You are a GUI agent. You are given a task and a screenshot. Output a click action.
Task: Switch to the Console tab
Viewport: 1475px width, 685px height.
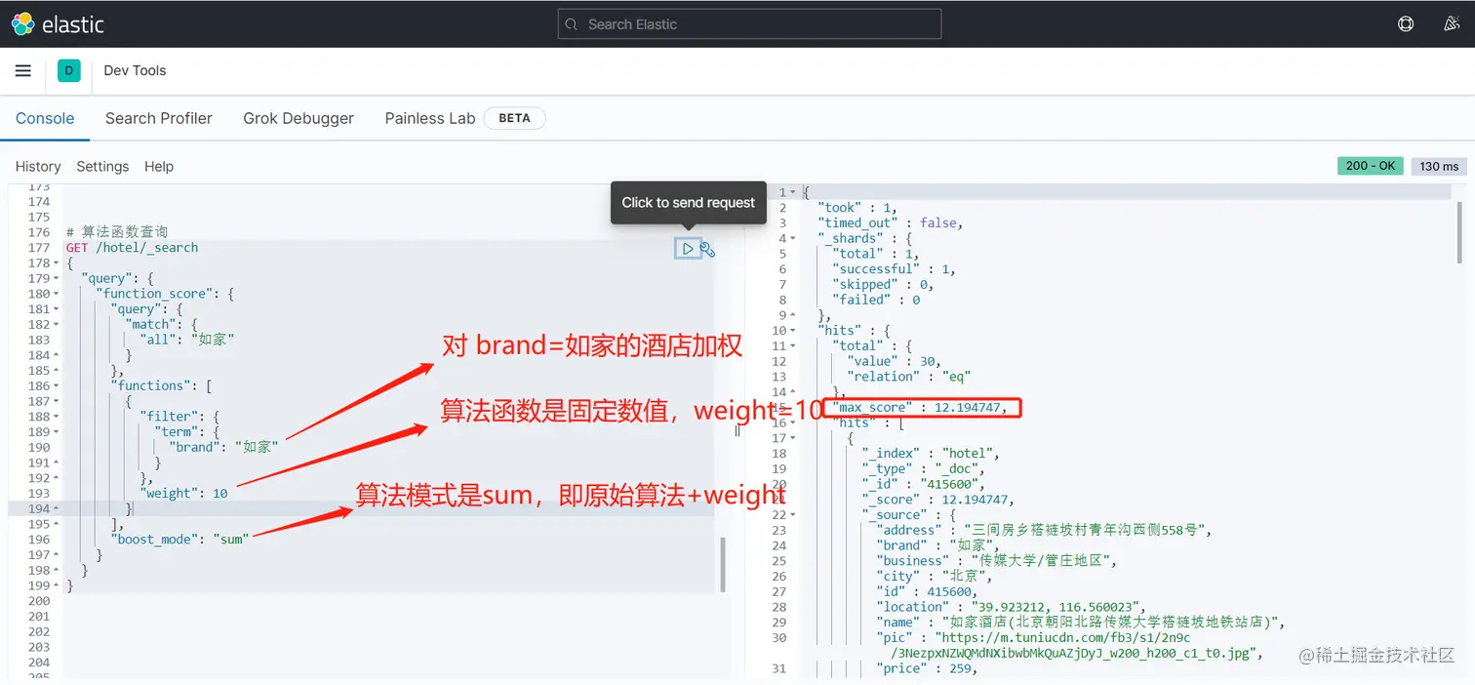tap(45, 118)
